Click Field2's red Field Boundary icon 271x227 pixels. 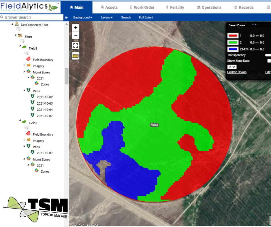coord(28,134)
